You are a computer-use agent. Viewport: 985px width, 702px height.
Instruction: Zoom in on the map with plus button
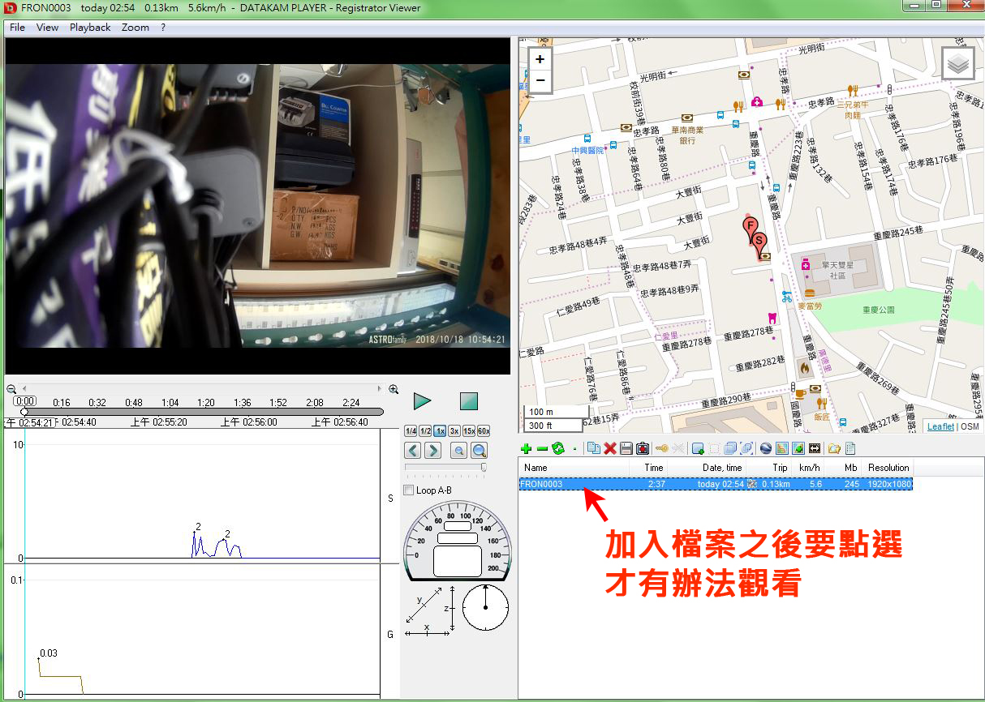pos(540,59)
